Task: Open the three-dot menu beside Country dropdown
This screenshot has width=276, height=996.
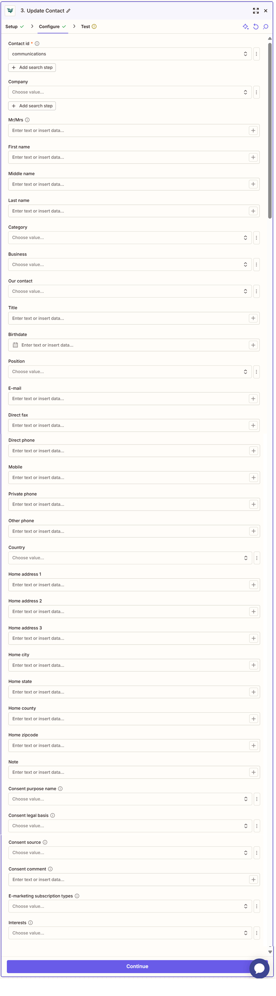Action: click(x=257, y=558)
